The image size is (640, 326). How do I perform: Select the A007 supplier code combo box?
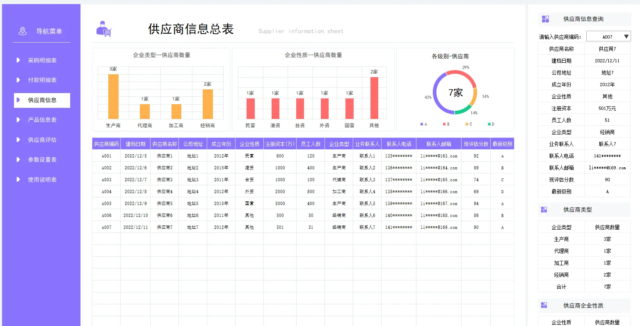click(608, 36)
